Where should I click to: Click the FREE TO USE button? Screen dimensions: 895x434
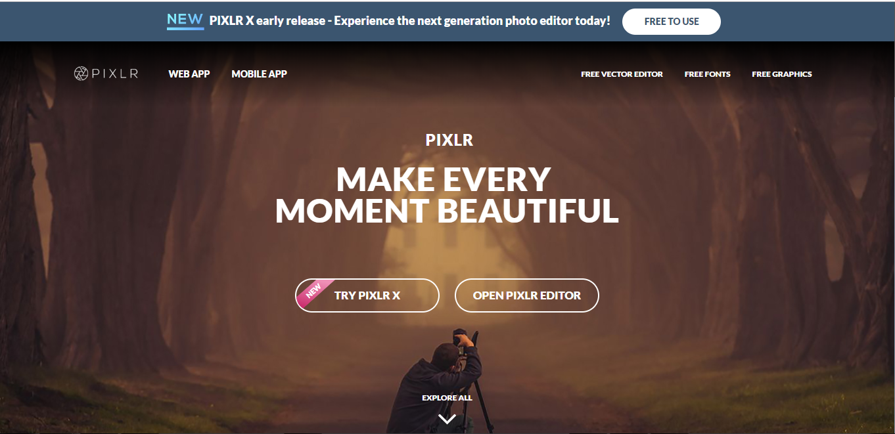pos(672,21)
